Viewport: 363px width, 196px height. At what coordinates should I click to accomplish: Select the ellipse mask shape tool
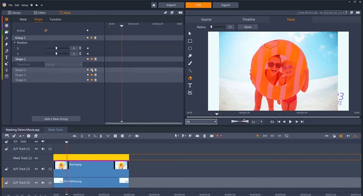click(x=190, y=48)
